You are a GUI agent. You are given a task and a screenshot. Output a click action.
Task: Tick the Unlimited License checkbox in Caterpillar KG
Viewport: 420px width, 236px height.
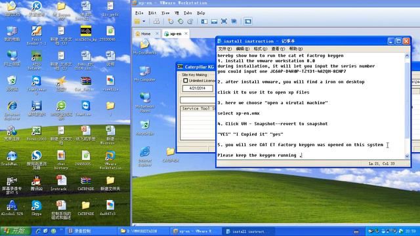(185, 81)
